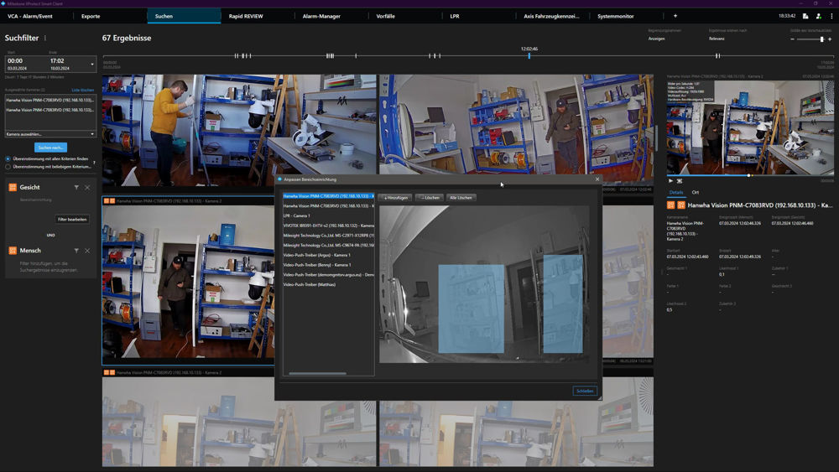Click the 'Alle Löschen' button in dialog
Viewport: 839px width, 472px height.
461,198
